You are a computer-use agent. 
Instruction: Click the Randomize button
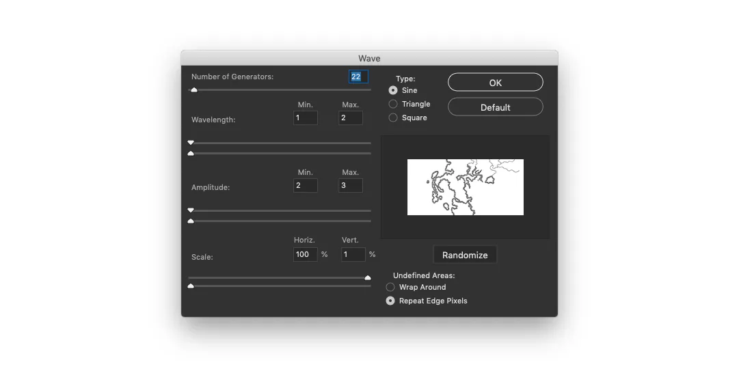tap(465, 255)
